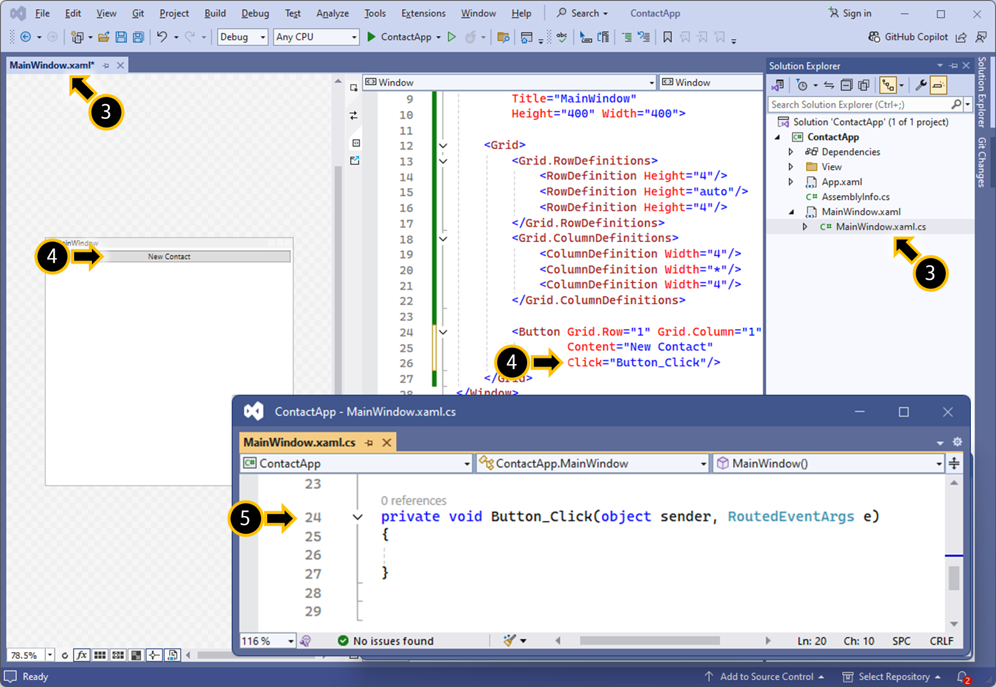Click the bookmark toolbar icon

667,37
